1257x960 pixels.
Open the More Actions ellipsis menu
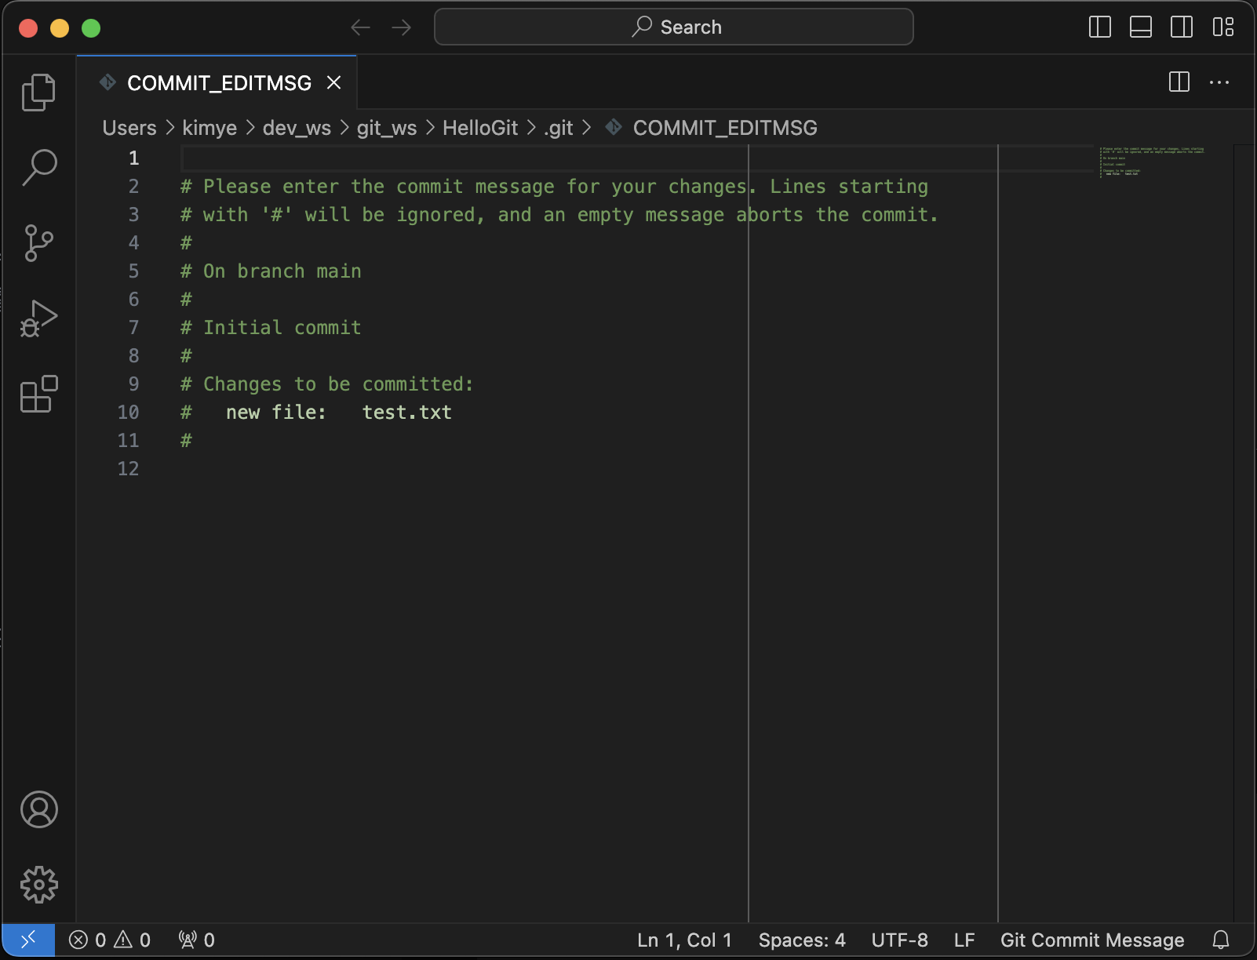click(x=1219, y=82)
